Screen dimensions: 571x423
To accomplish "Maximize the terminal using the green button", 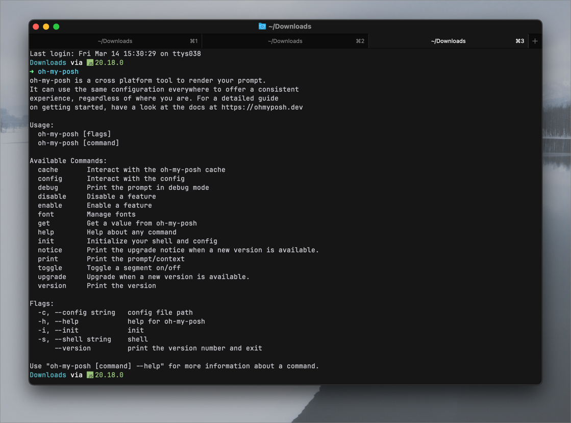I will (x=56, y=27).
